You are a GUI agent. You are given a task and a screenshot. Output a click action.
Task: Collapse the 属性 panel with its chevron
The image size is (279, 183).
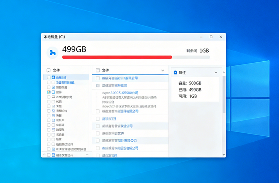216,73
